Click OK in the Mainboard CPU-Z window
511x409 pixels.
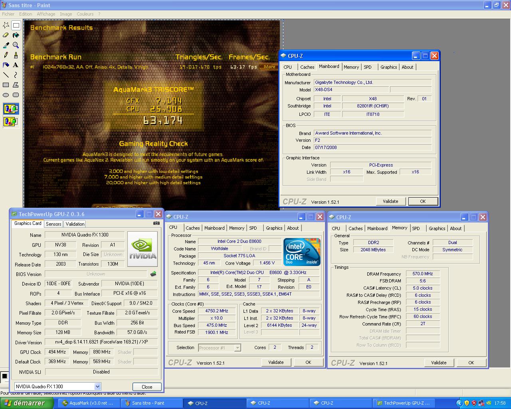point(423,201)
